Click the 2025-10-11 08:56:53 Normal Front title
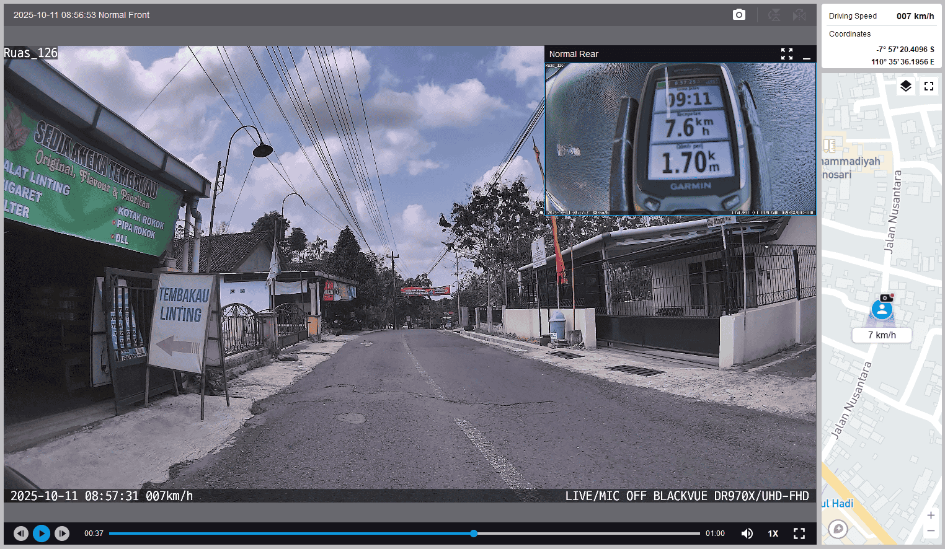The image size is (945, 549). click(81, 15)
